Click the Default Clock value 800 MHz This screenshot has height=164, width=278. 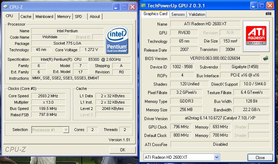[x=181, y=135]
